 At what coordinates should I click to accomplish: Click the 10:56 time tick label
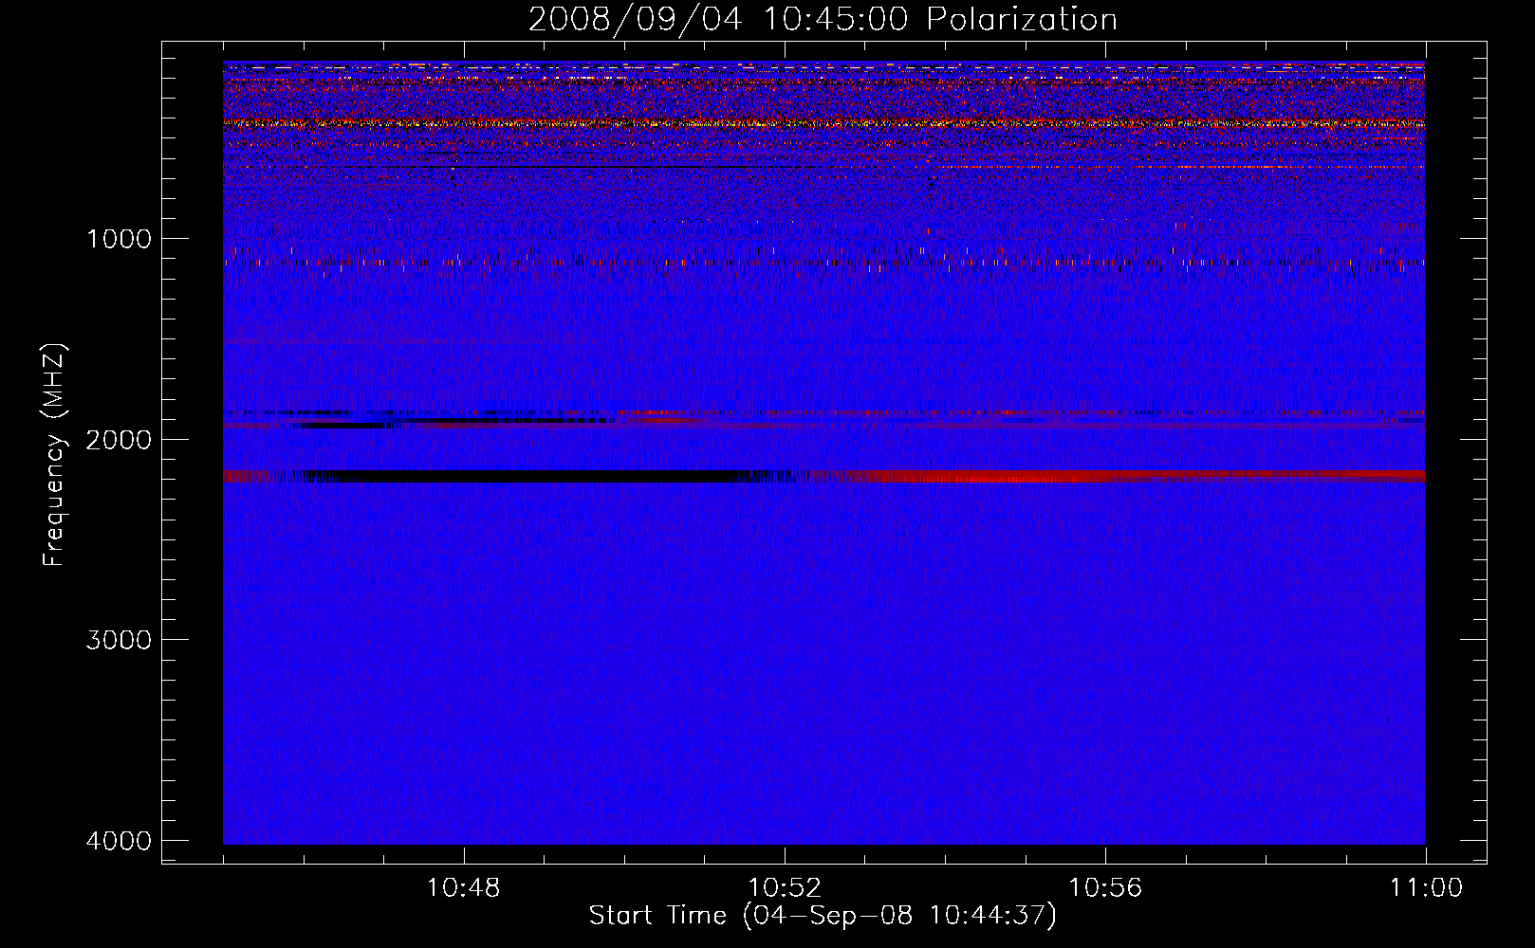[1105, 888]
